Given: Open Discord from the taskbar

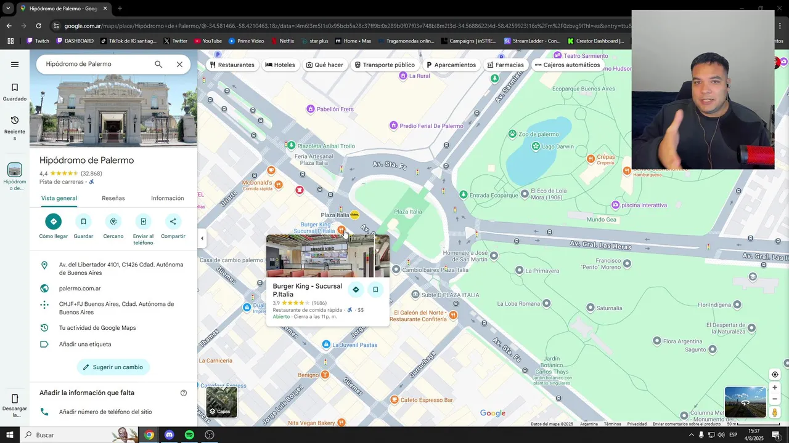Looking at the screenshot, I should point(170,435).
